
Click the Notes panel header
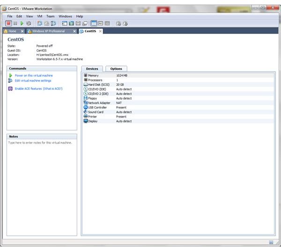(42, 137)
